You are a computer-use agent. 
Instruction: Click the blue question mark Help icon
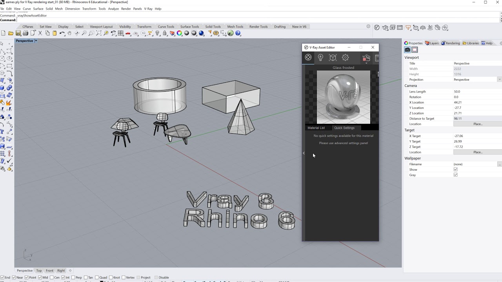tap(238, 33)
